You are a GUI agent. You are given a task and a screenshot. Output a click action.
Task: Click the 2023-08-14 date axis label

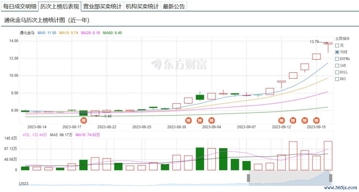click(37, 127)
